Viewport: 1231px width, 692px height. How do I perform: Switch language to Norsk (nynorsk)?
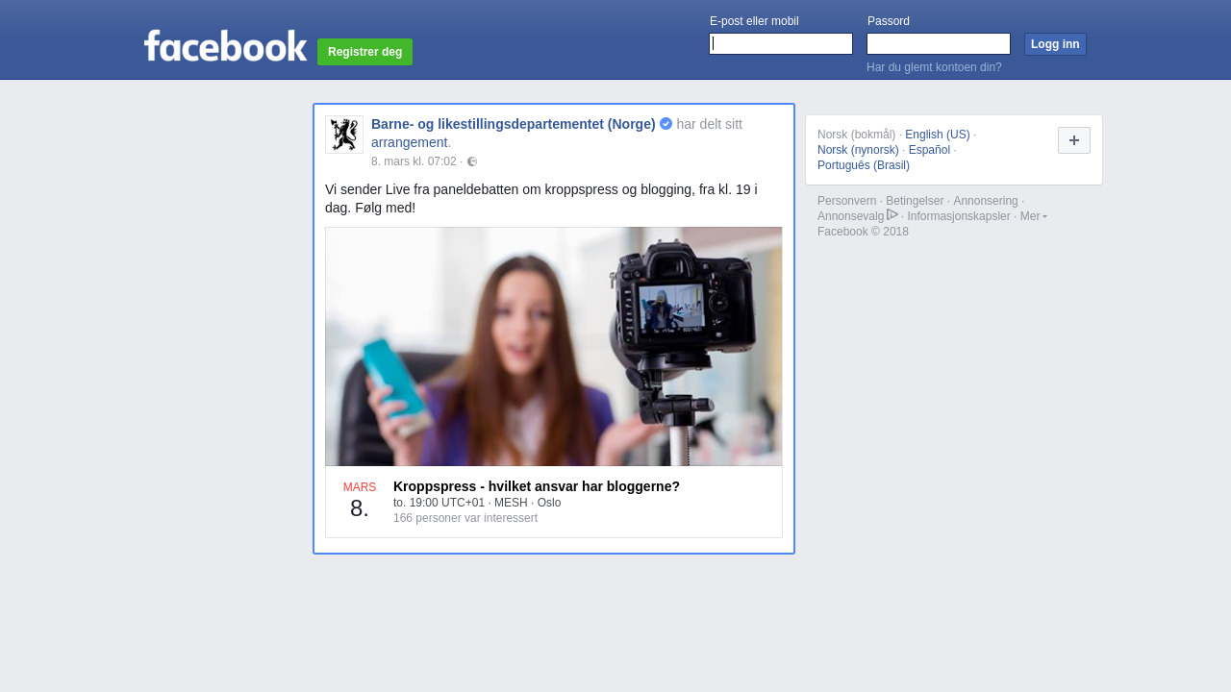point(858,150)
